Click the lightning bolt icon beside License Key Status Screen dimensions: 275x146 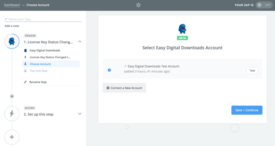(25, 57)
